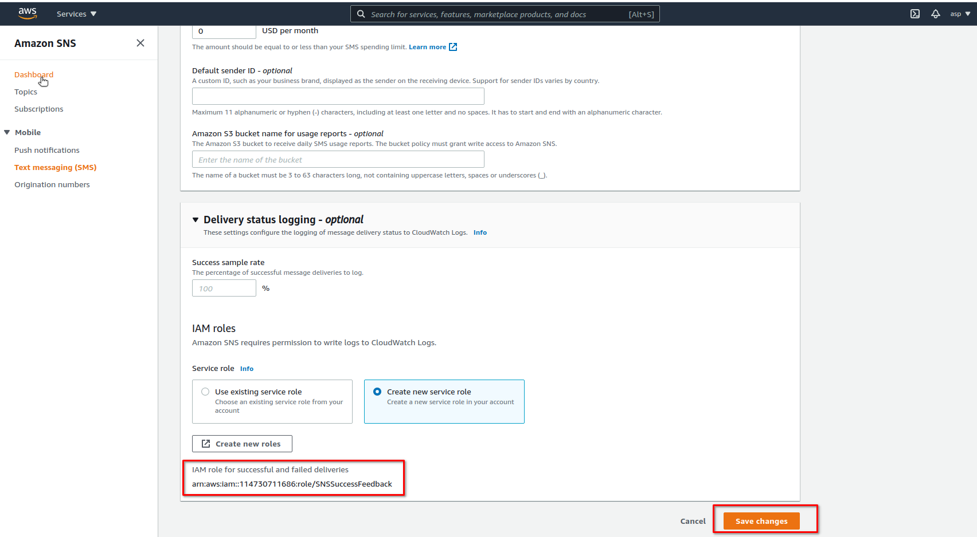Screen dimensions: 977x537
Task: Click the external link icon beside Learn more
Action: [453, 47]
